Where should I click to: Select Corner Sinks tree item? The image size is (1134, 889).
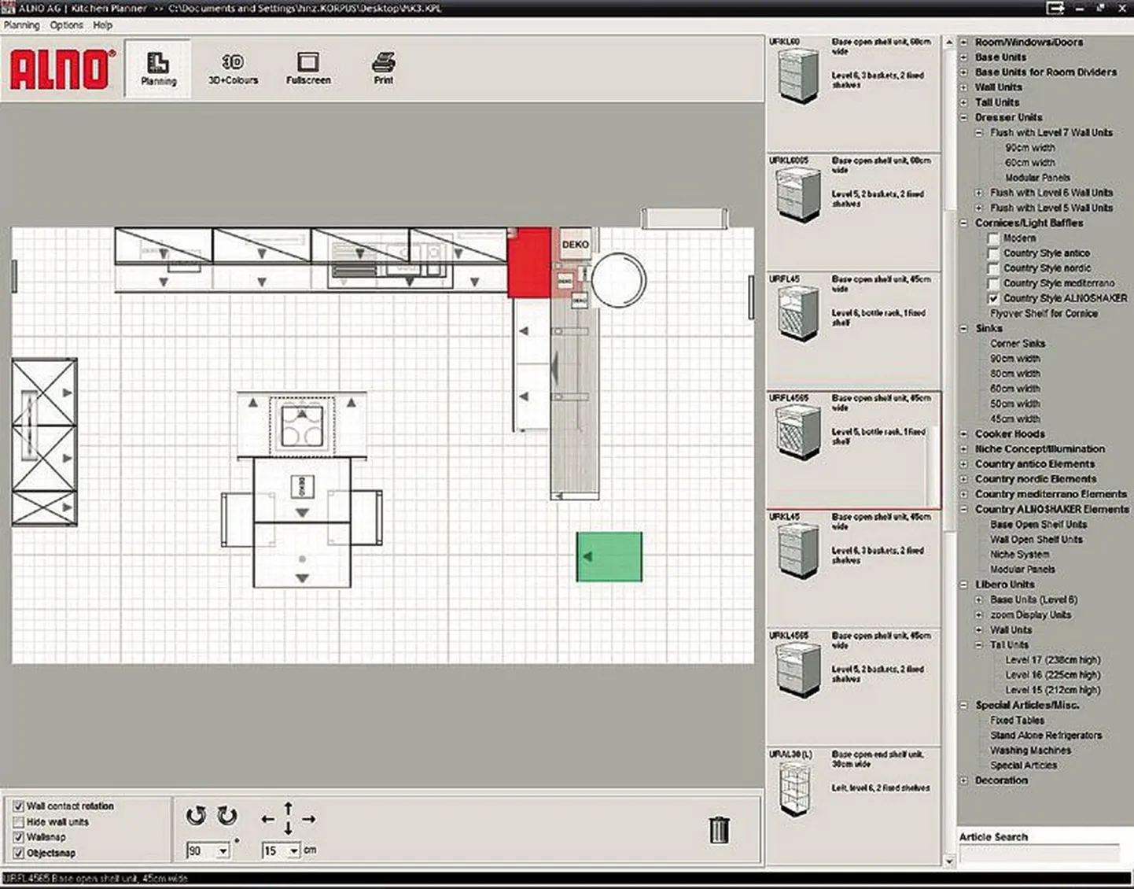(x=1018, y=344)
